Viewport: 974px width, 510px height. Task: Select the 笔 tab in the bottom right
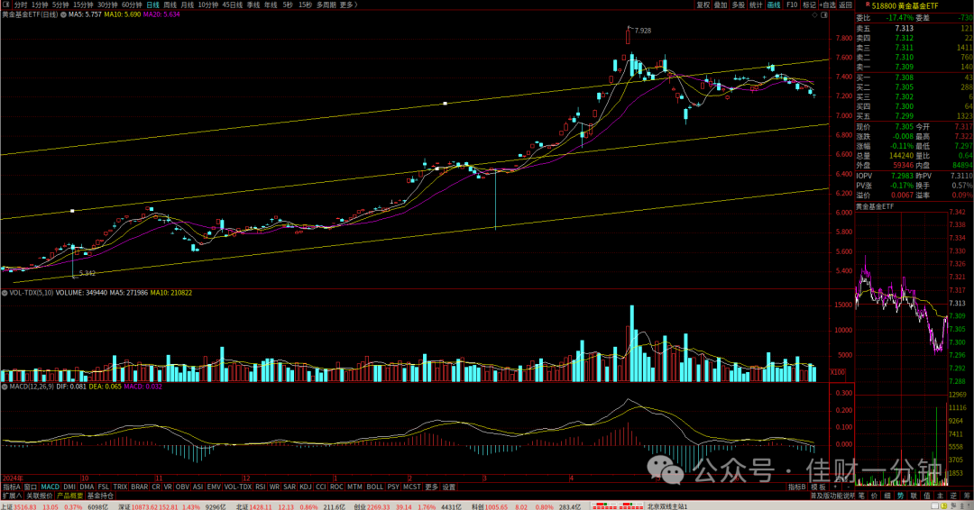click(x=861, y=496)
